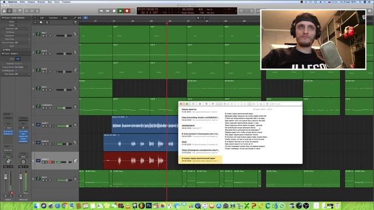Show automation in tracks area
This screenshot has height=210, width=374.
click(75, 18)
